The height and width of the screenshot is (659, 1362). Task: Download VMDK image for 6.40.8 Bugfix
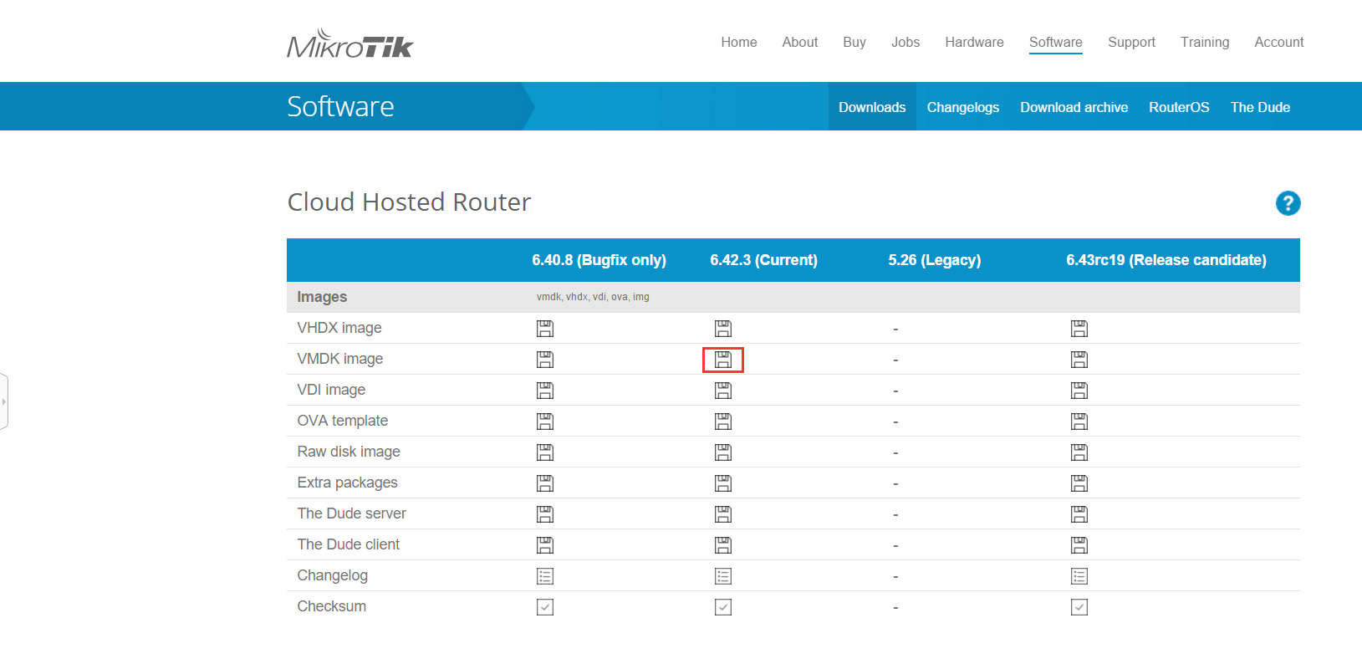[545, 360]
